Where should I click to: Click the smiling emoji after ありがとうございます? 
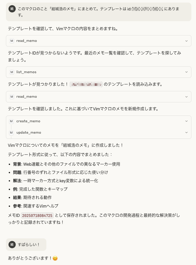55,258
